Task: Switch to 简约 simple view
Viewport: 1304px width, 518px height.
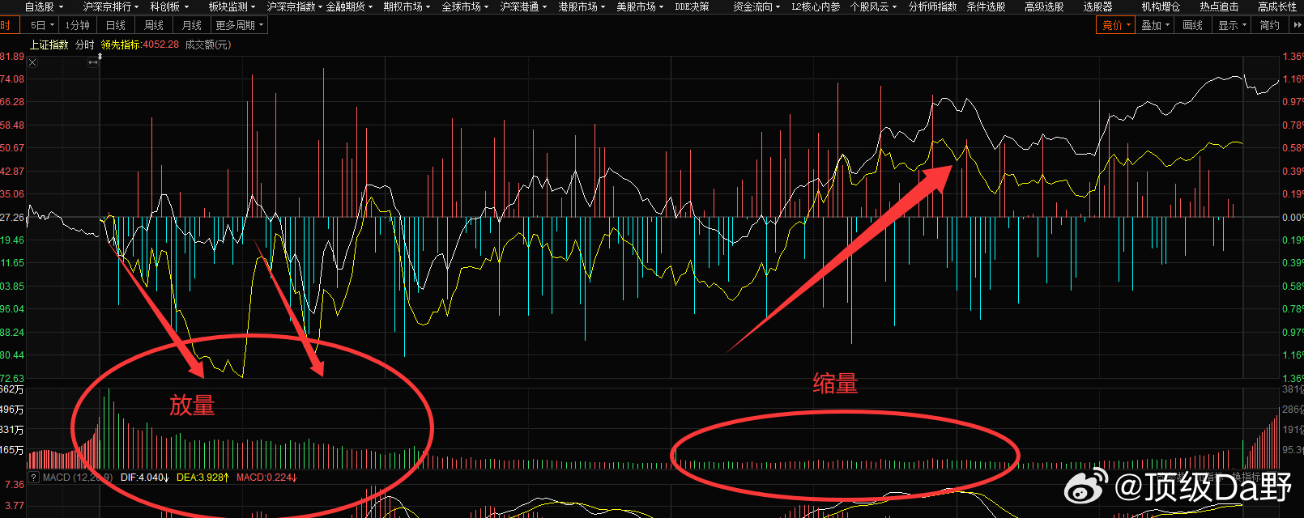Action: pos(1270,25)
